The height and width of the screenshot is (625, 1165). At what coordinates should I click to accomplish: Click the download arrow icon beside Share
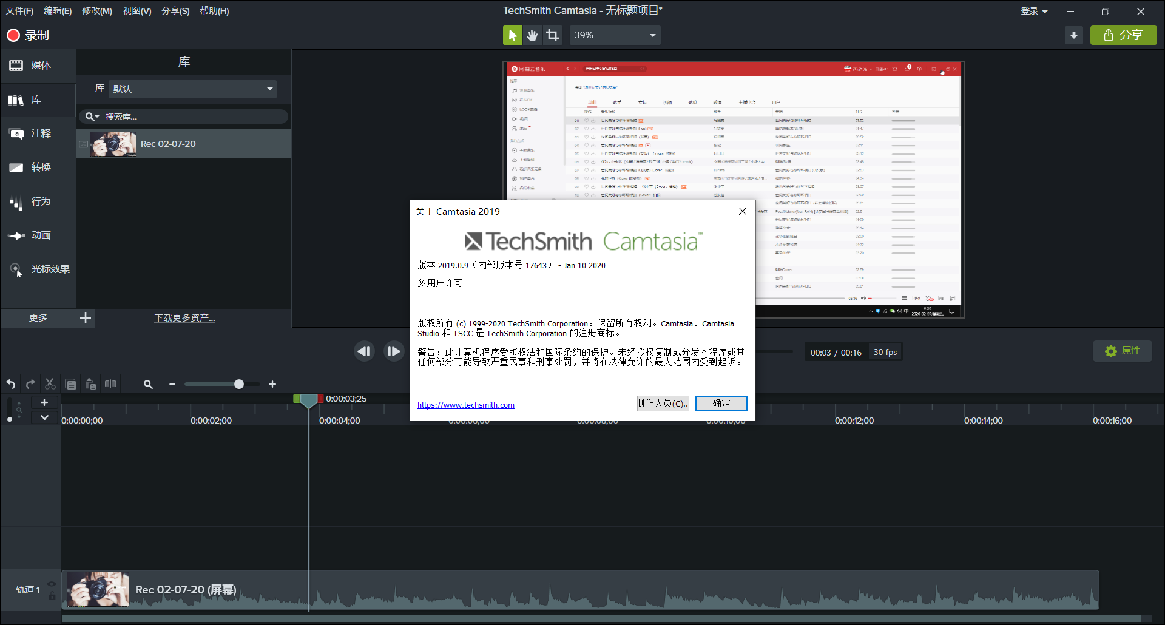(x=1073, y=35)
